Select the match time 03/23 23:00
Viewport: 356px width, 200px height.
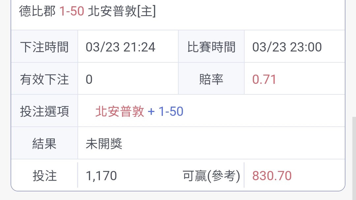tap(287, 47)
